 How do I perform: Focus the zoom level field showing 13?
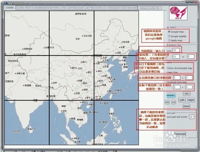[176, 50]
